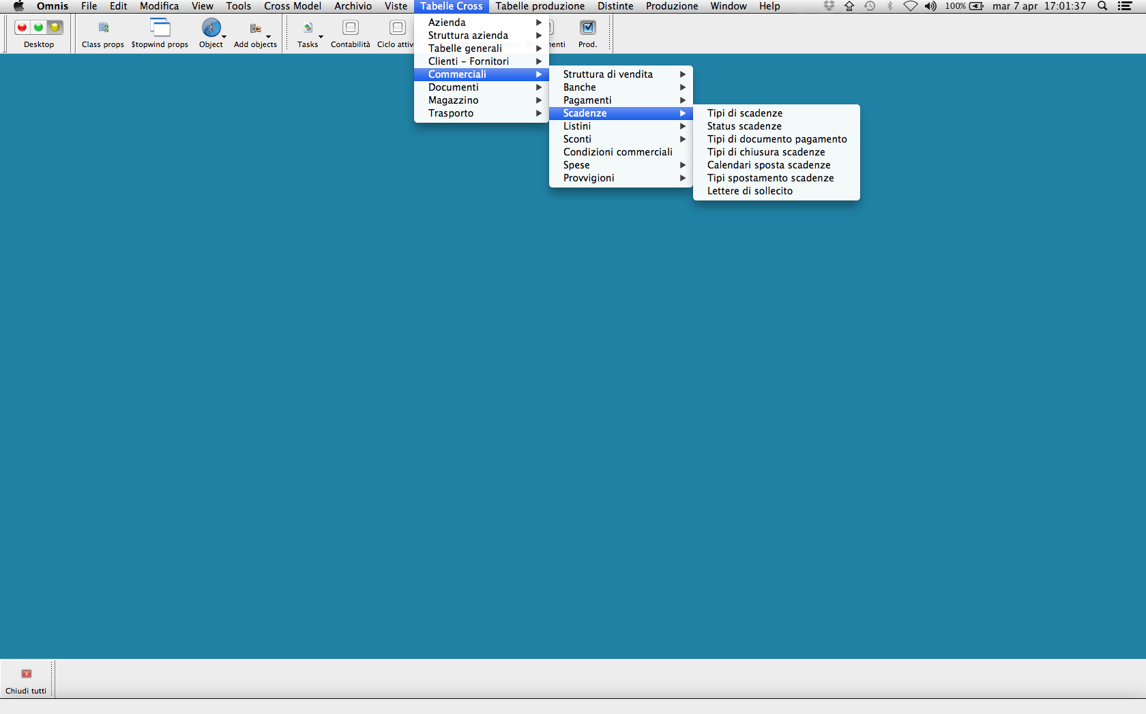Select Condizioni commerciali item
The image size is (1146, 714).
(617, 152)
